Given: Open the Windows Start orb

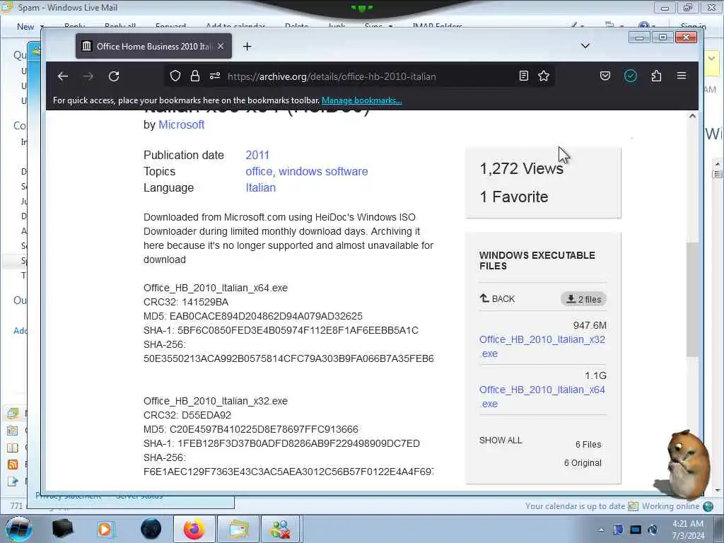Looking at the screenshot, I should click(x=18, y=529).
